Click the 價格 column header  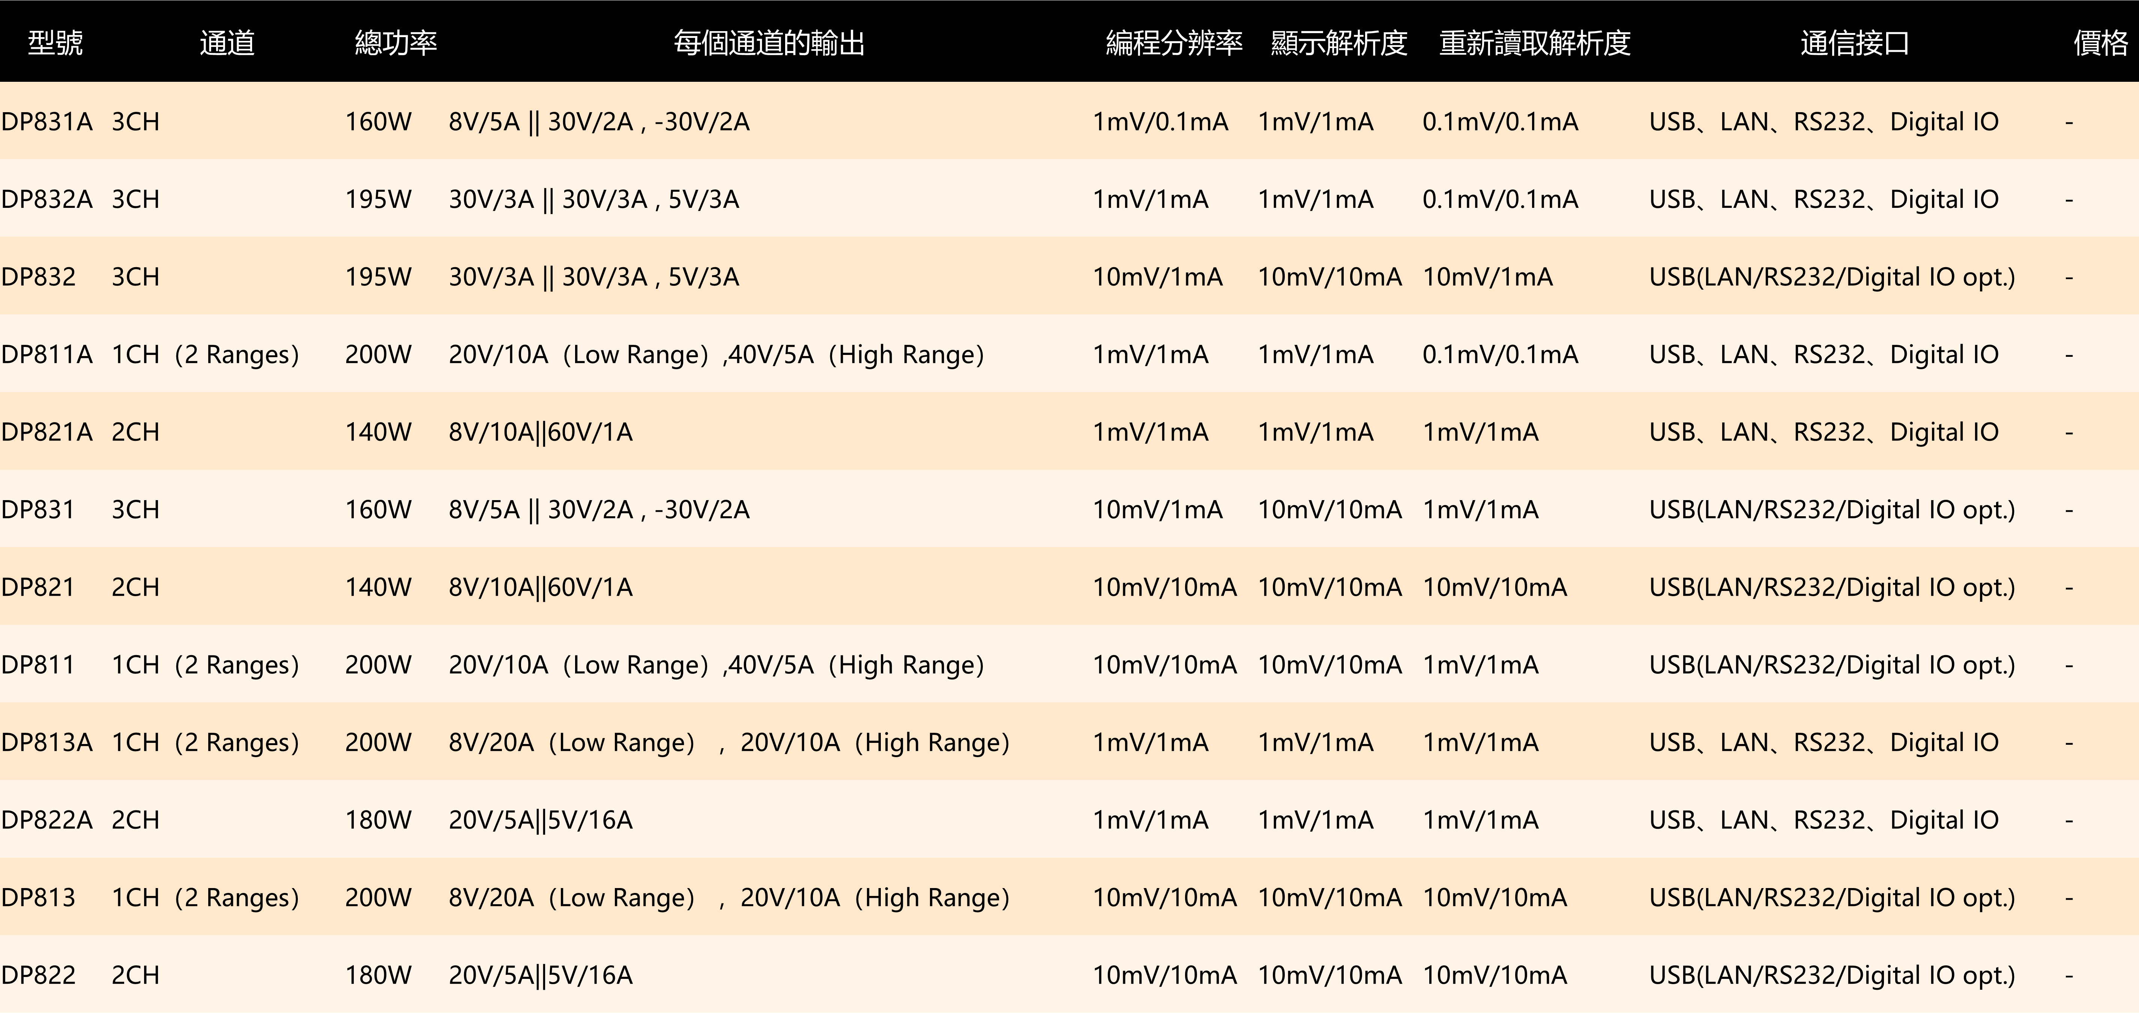coord(2101,42)
